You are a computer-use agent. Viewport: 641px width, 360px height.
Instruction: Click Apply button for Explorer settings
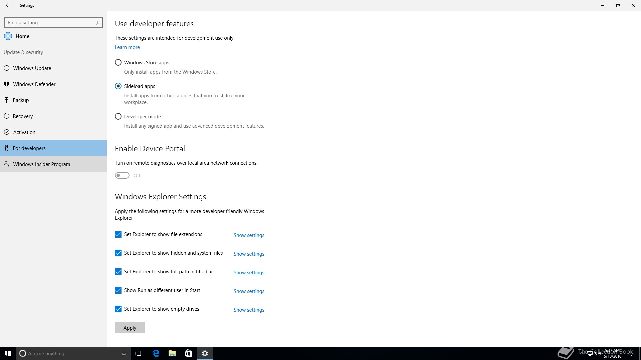130,328
